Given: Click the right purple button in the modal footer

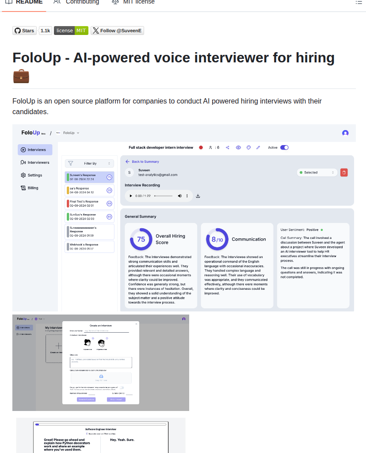Looking at the screenshot, I should (116, 399).
